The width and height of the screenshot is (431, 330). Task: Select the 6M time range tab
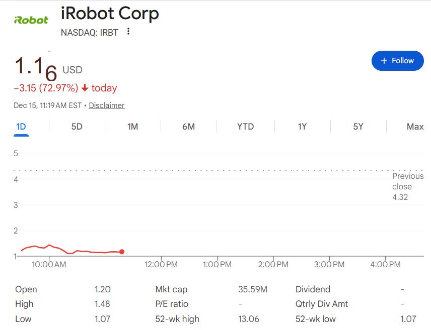[x=188, y=127]
